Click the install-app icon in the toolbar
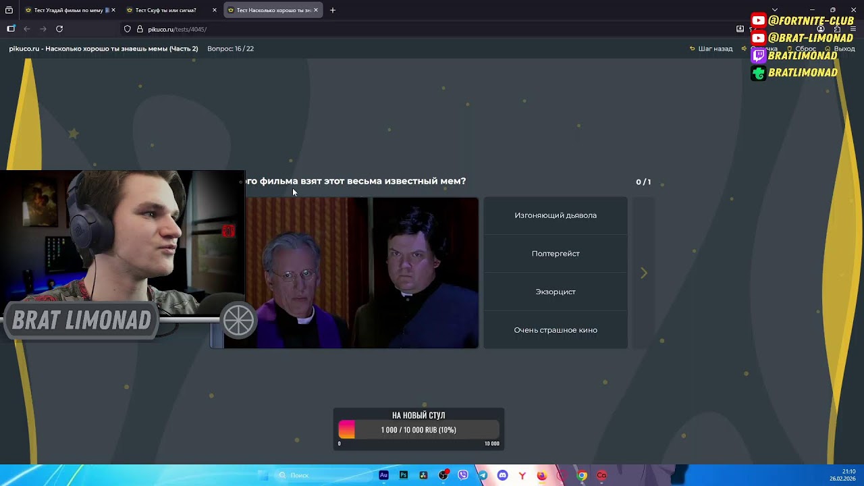 click(x=740, y=29)
